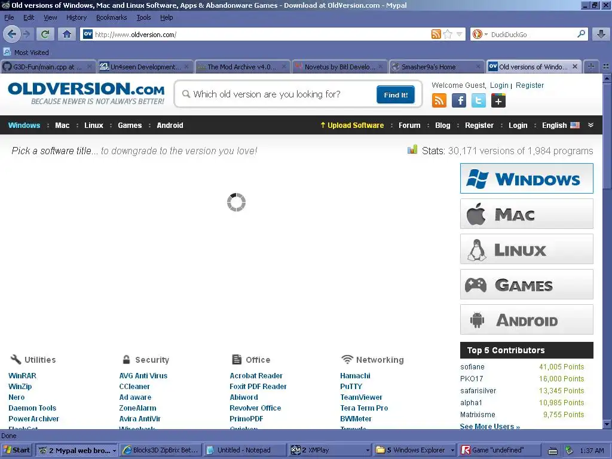Switch to The Mod Archive tab
612x459 pixels.
click(242, 67)
